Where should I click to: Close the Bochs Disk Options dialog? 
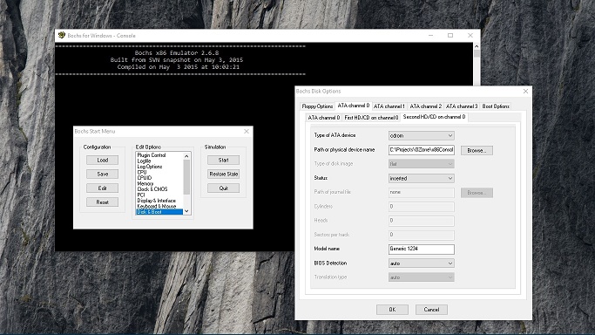[525, 91]
